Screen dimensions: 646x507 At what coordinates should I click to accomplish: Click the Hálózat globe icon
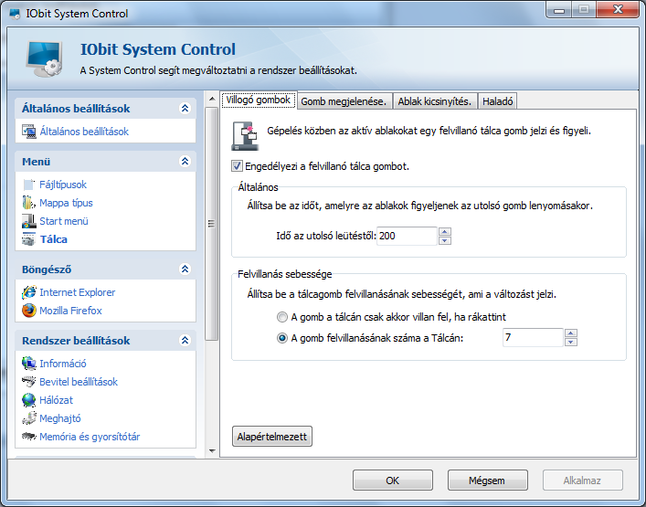[x=29, y=400]
